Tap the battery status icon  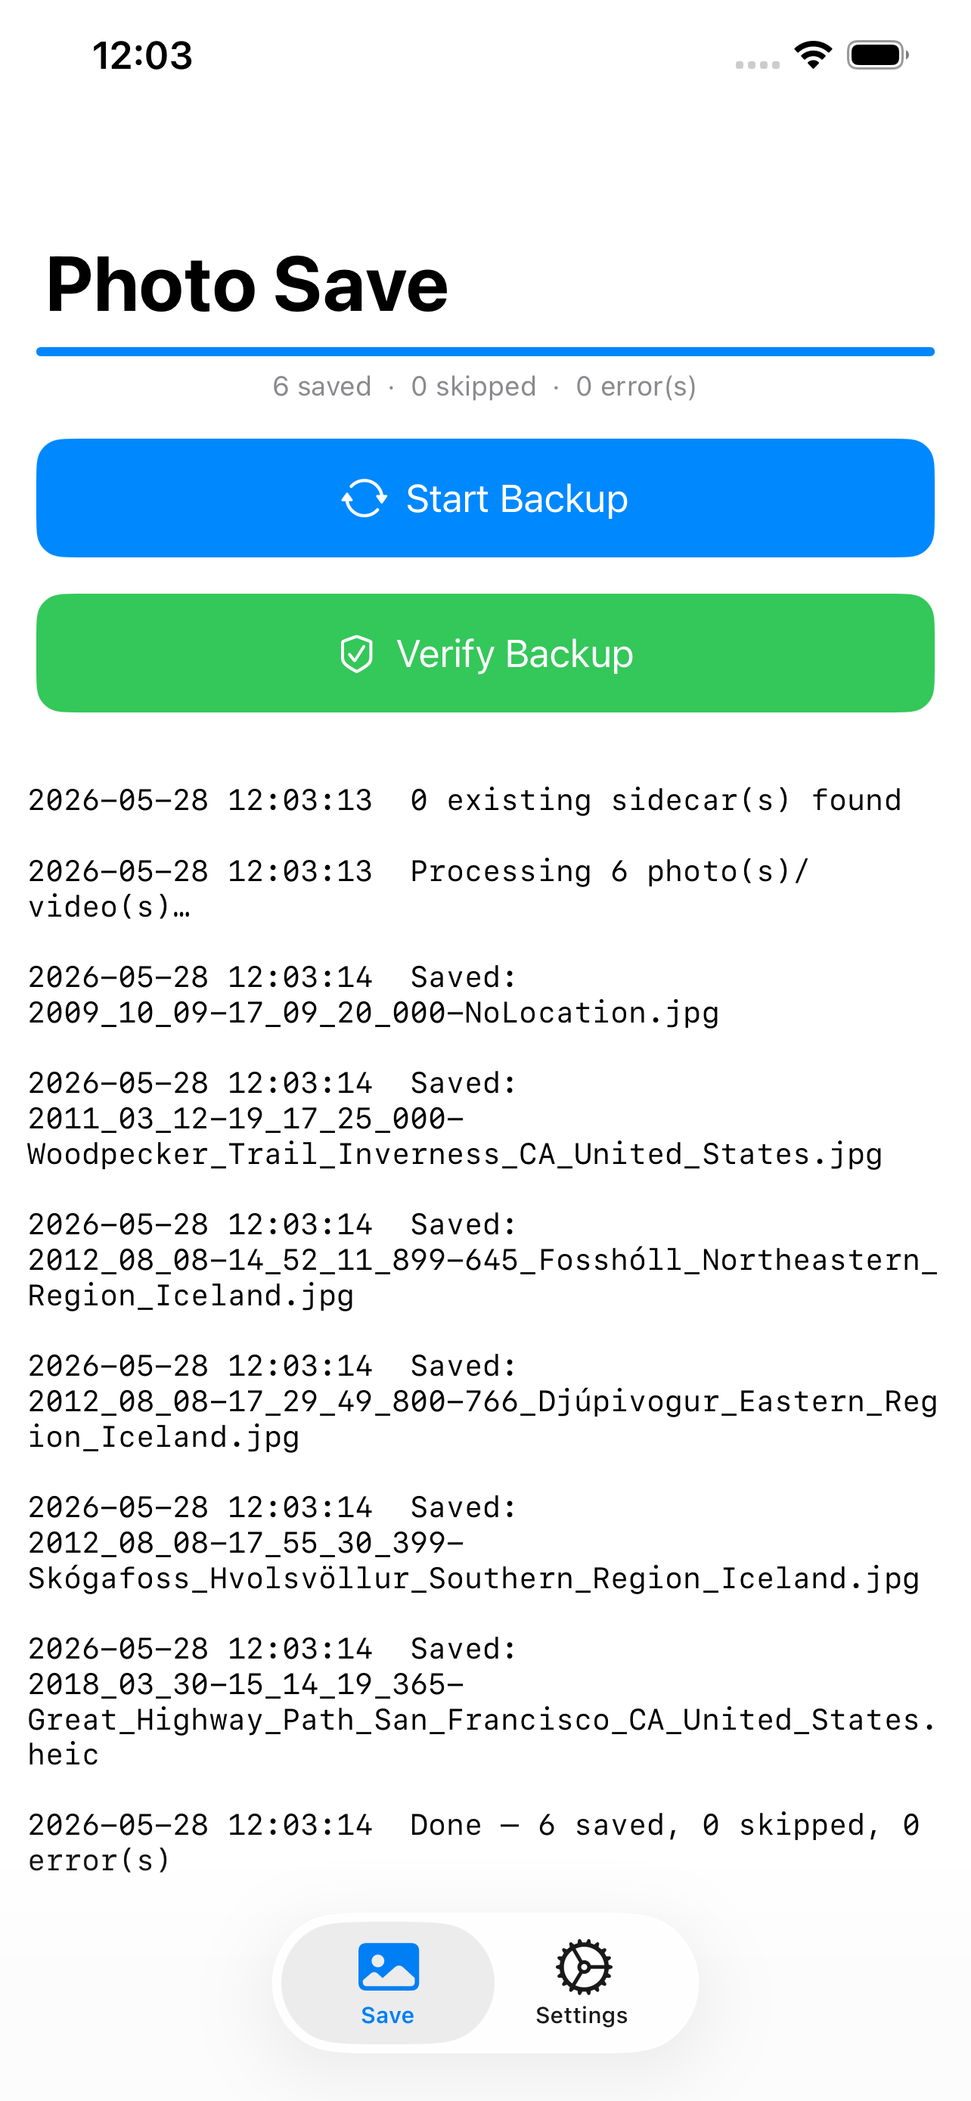pos(877,55)
